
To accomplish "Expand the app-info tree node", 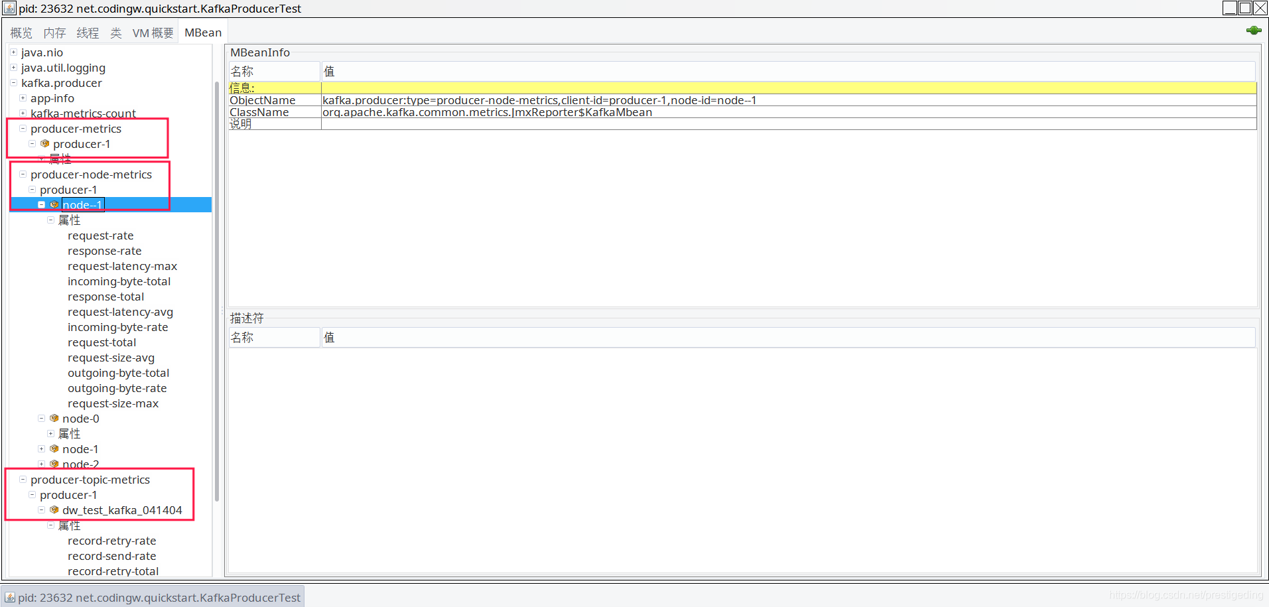I will tap(23, 98).
